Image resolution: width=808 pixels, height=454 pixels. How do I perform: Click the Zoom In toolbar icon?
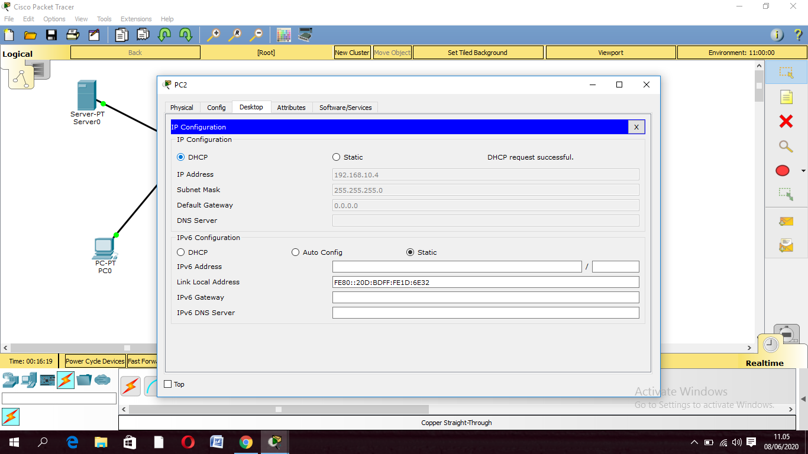coord(213,35)
